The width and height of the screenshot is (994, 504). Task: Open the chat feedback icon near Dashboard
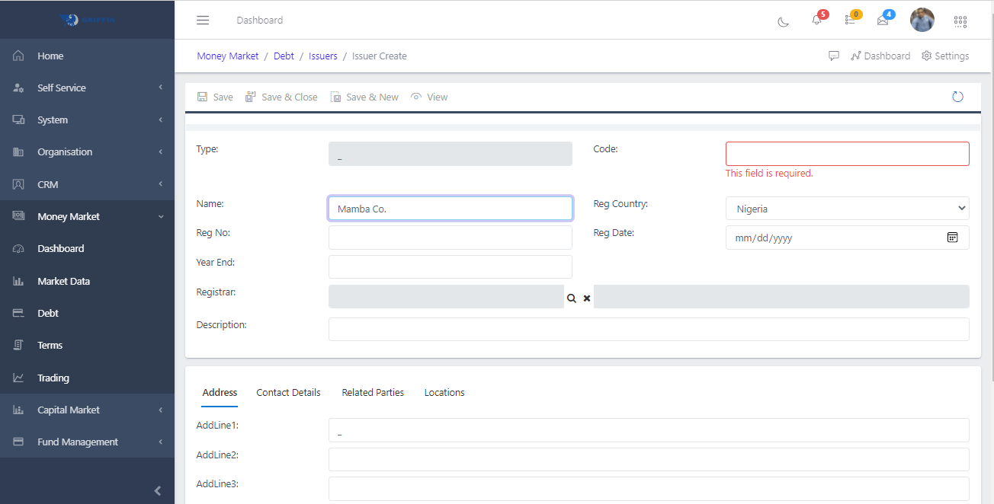tap(834, 56)
